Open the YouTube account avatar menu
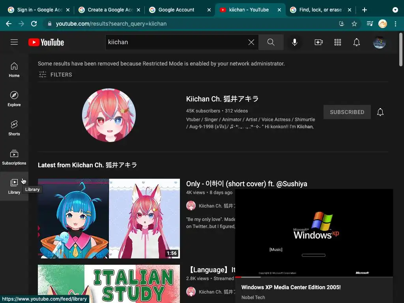Image resolution: width=404 pixels, height=303 pixels. pyautogui.click(x=379, y=42)
